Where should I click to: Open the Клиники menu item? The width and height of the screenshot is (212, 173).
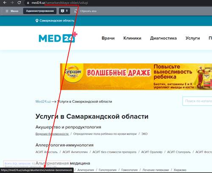pos(132,38)
